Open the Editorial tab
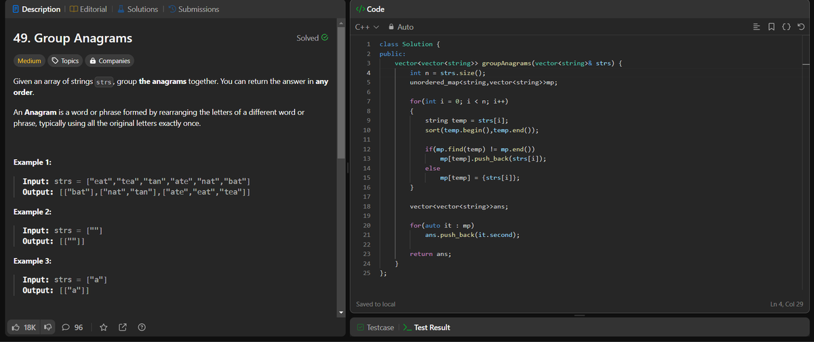This screenshot has width=814, height=342. tap(88, 9)
